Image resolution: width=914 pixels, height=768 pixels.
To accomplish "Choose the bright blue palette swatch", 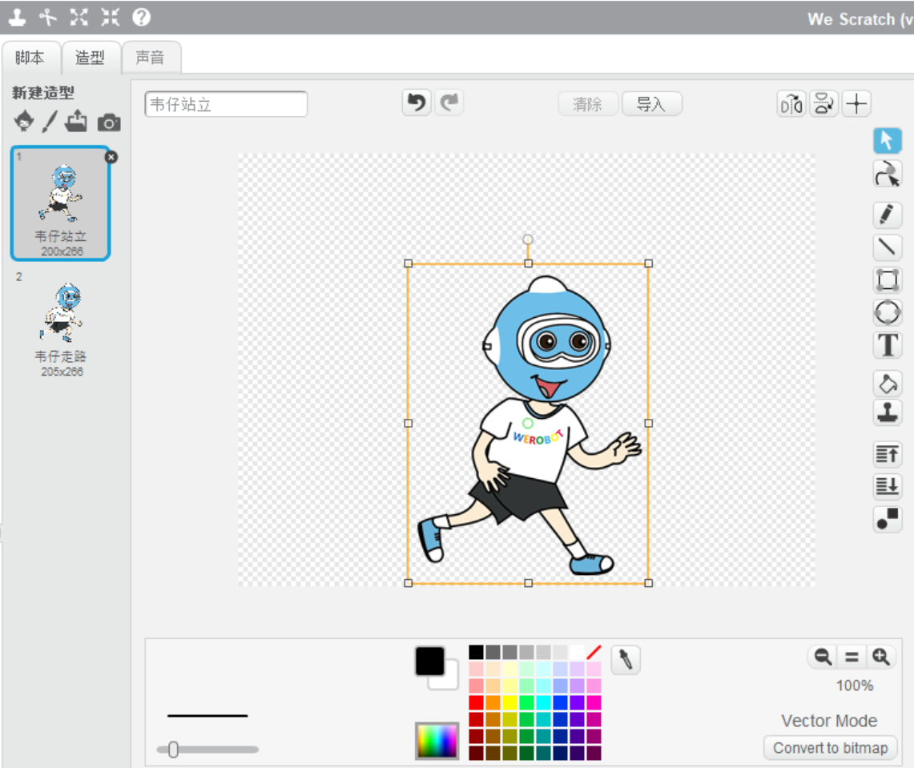I will coord(560,703).
